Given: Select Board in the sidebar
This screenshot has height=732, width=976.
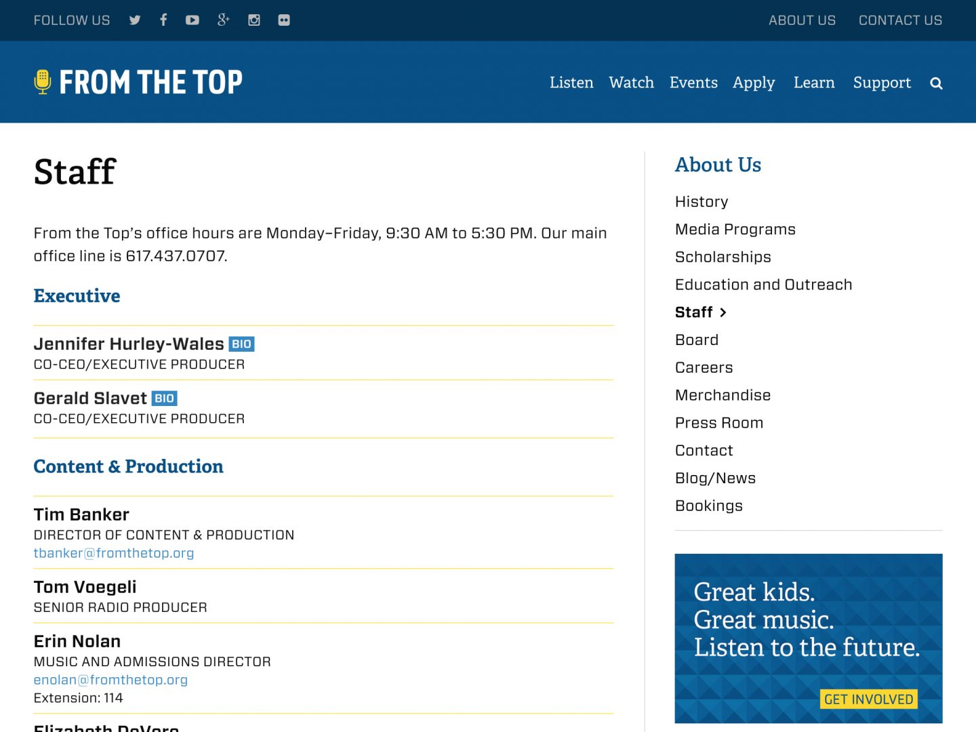Looking at the screenshot, I should point(697,340).
